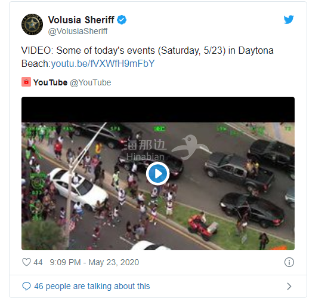View 46 people are talking about this

[x=92, y=286]
